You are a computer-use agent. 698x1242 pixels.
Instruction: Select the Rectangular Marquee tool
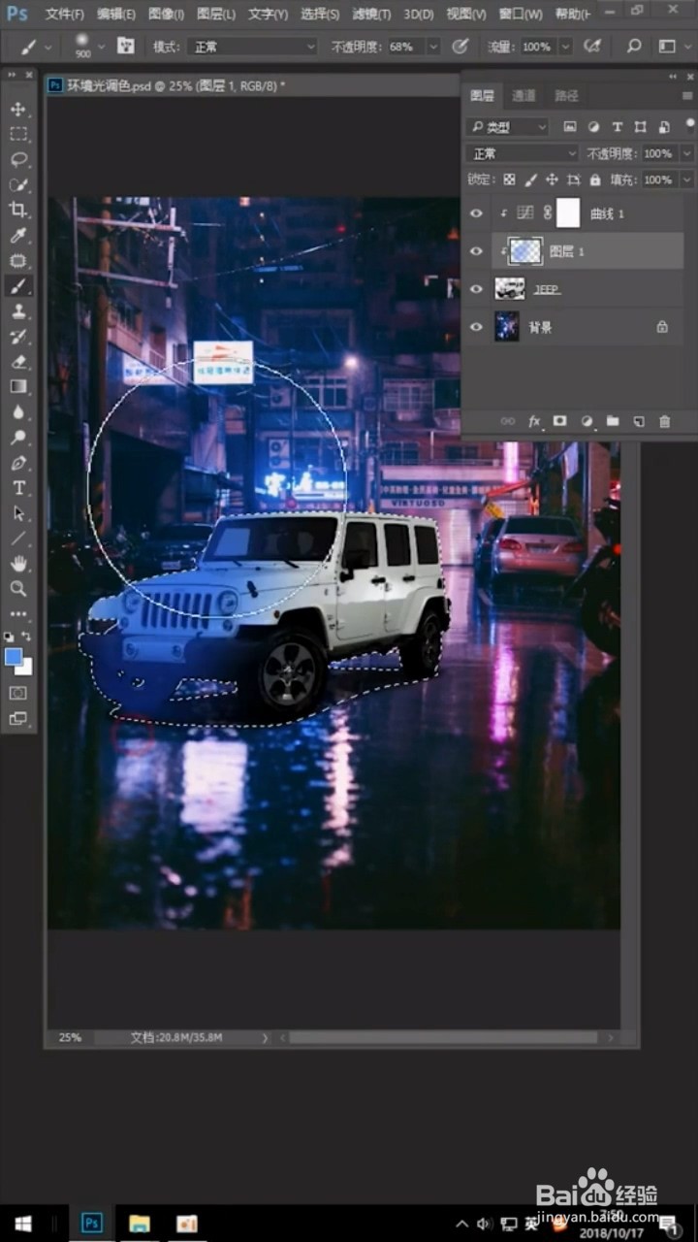(x=18, y=134)
